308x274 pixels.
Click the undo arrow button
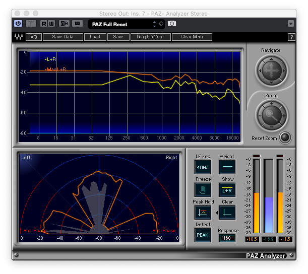pyautogui.click(x=34, y=37)
